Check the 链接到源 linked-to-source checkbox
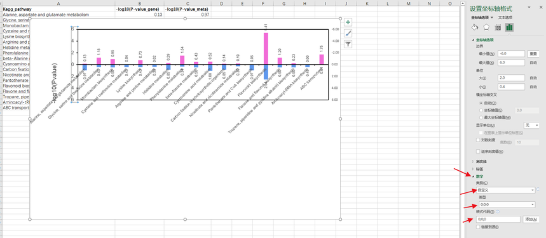The height and width of the screenshot is (238, 546). coord(478,227)
